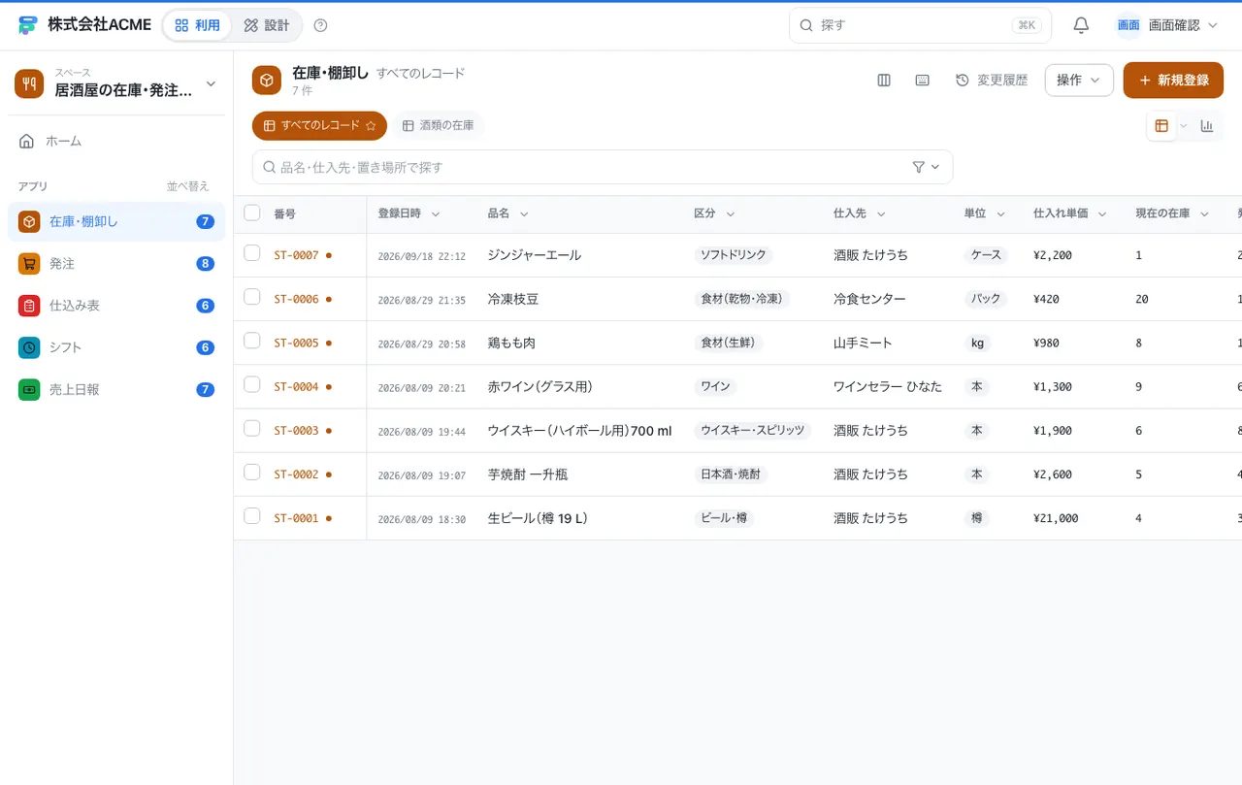Click the シフト clock icon
Screen dimensions: 1242x785
tap(29, 347)
